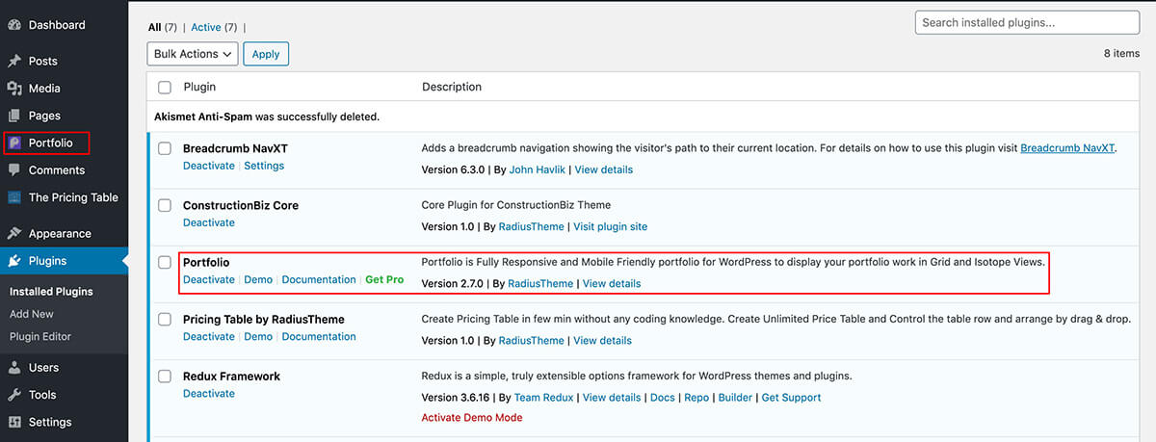Open RadiusTheme link in ConstructionBiz Core row
The image size is (1156, 442).
pos(532,226)
